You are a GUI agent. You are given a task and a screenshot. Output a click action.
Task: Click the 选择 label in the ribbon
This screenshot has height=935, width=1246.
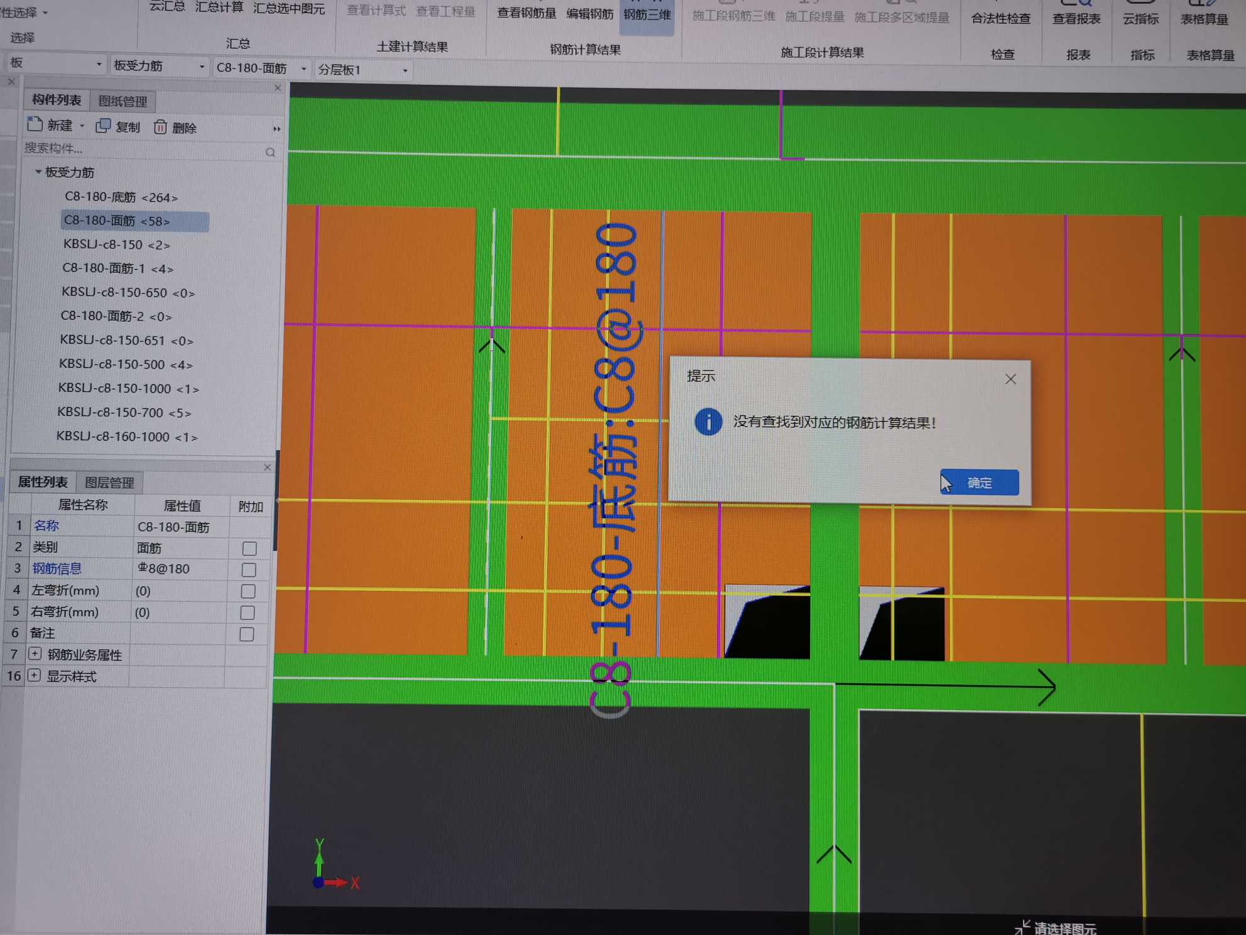coord(23,37)
